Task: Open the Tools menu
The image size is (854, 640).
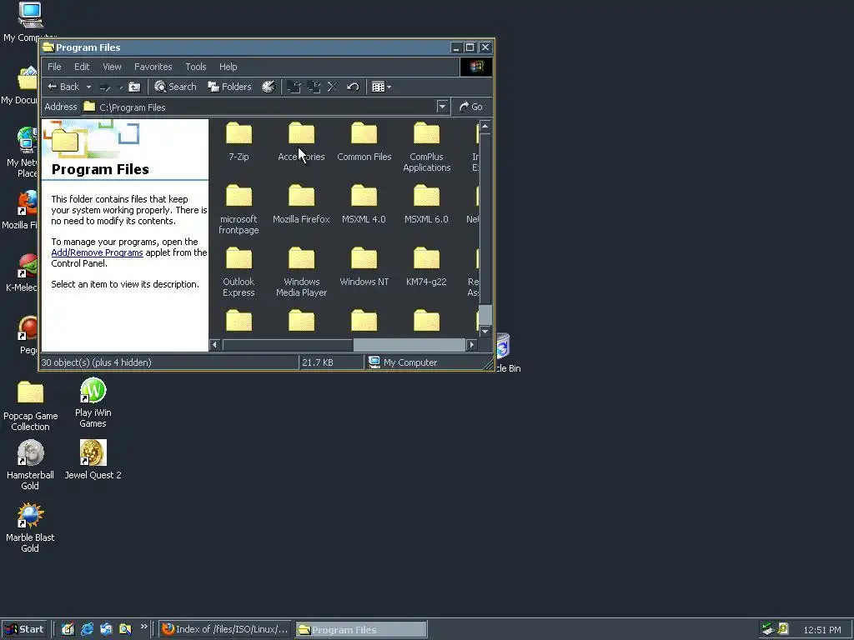Action: tap(195, 67)
